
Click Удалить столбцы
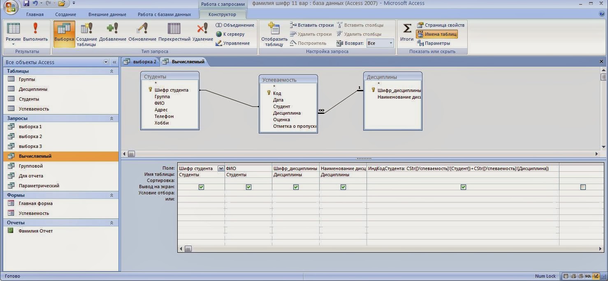coord(359,34)
